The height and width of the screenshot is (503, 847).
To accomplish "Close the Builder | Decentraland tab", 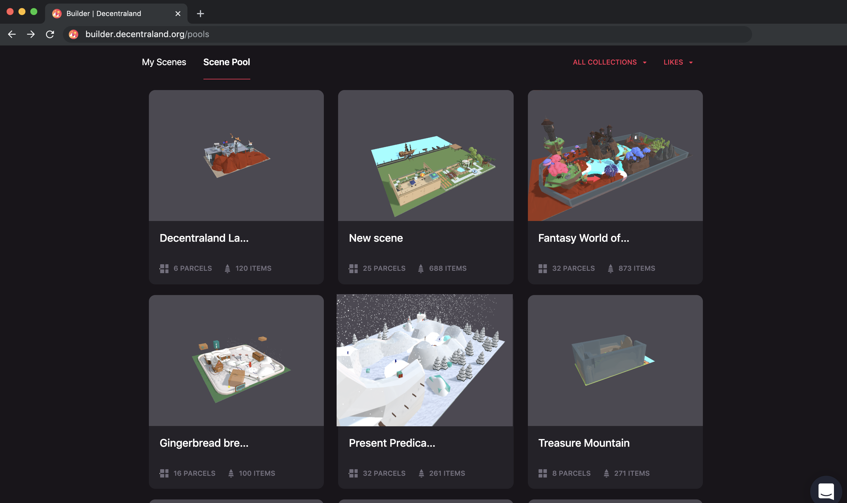I will click(178, 14).
